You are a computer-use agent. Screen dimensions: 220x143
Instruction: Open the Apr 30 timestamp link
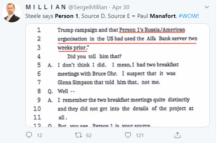click(x=121, y=7)
